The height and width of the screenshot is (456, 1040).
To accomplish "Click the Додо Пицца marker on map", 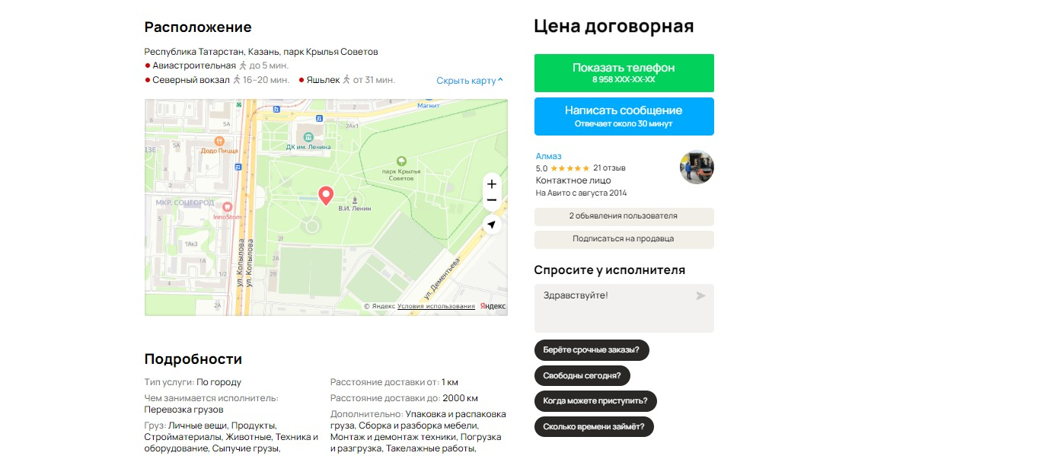I will 219,141.
